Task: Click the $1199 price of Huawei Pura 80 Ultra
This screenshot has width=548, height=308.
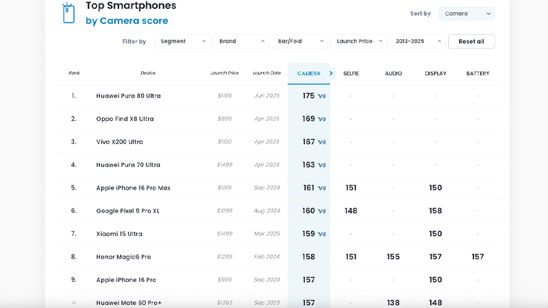Action: pos(225,96)
